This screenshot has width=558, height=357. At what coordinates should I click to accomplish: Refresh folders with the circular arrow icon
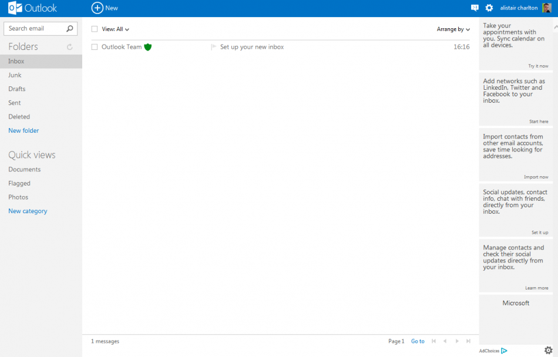[70, 46]
